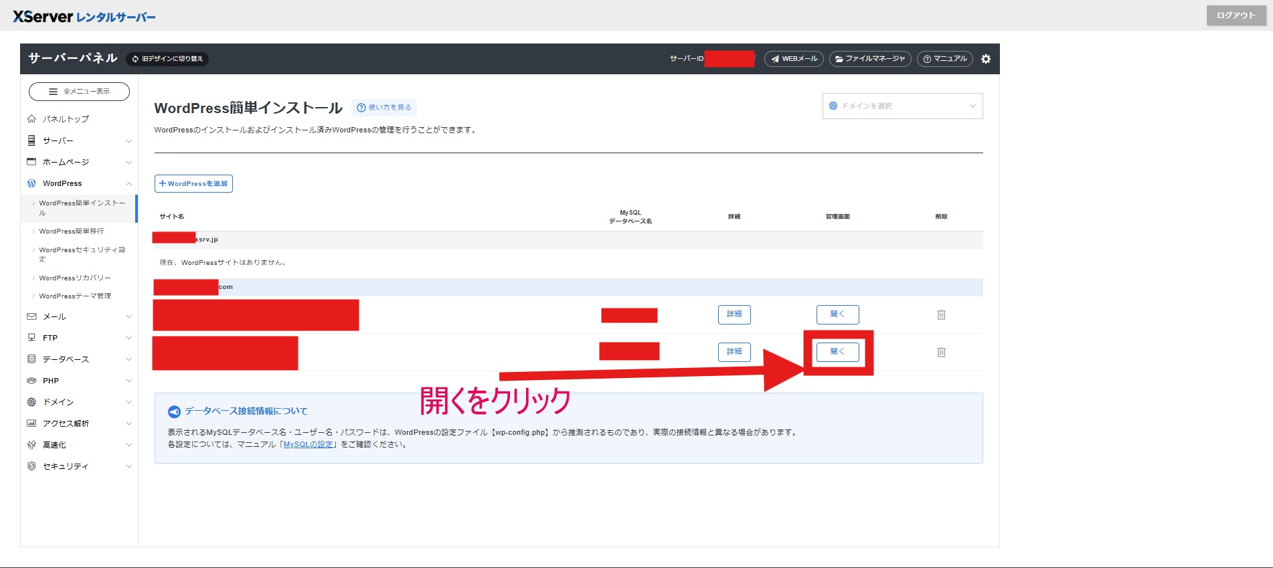Screen dimensions: 1273x568
Task: Click 全メニュー表示 button in sidebar
Action: click(x=79, y=92)
